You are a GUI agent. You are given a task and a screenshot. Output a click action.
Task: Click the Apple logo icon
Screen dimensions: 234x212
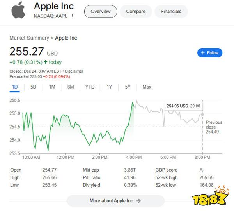coord(18,10)
